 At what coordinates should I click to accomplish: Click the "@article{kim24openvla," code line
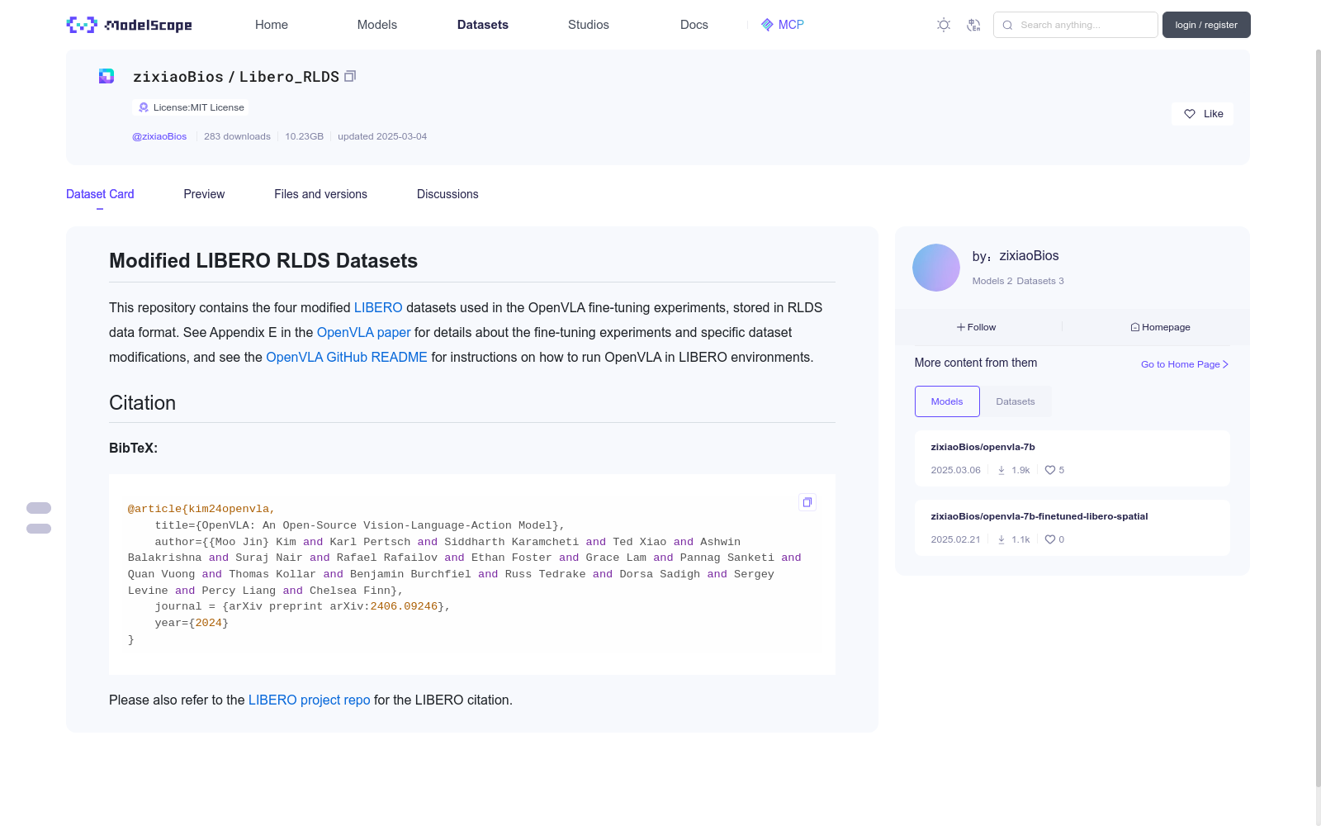(x=201, y=509)
